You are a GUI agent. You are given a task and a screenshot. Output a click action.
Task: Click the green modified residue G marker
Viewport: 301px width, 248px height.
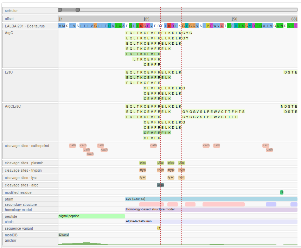282,192
